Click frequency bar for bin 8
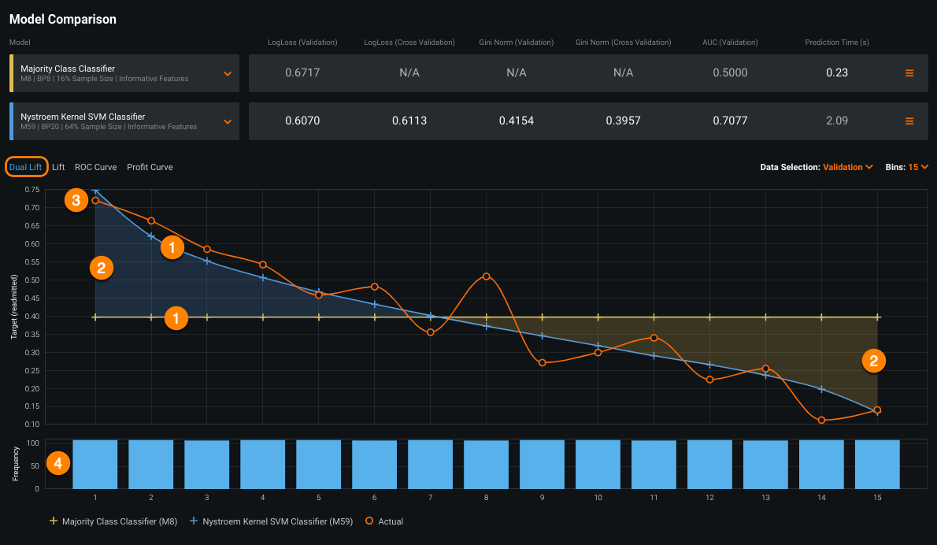 (x=486, y=464)
